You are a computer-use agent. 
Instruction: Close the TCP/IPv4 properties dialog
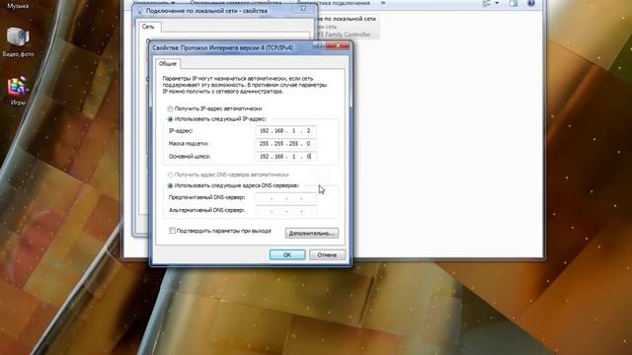pyautogui.click(x=338, y=45)
